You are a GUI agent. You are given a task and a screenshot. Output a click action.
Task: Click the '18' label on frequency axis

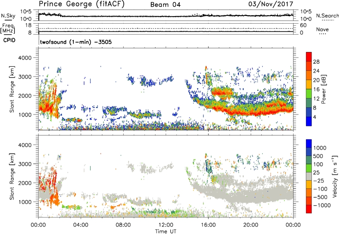coord(28,25)
